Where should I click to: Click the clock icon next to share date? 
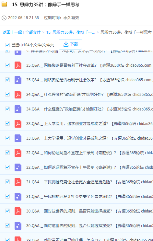click(4, 18)
